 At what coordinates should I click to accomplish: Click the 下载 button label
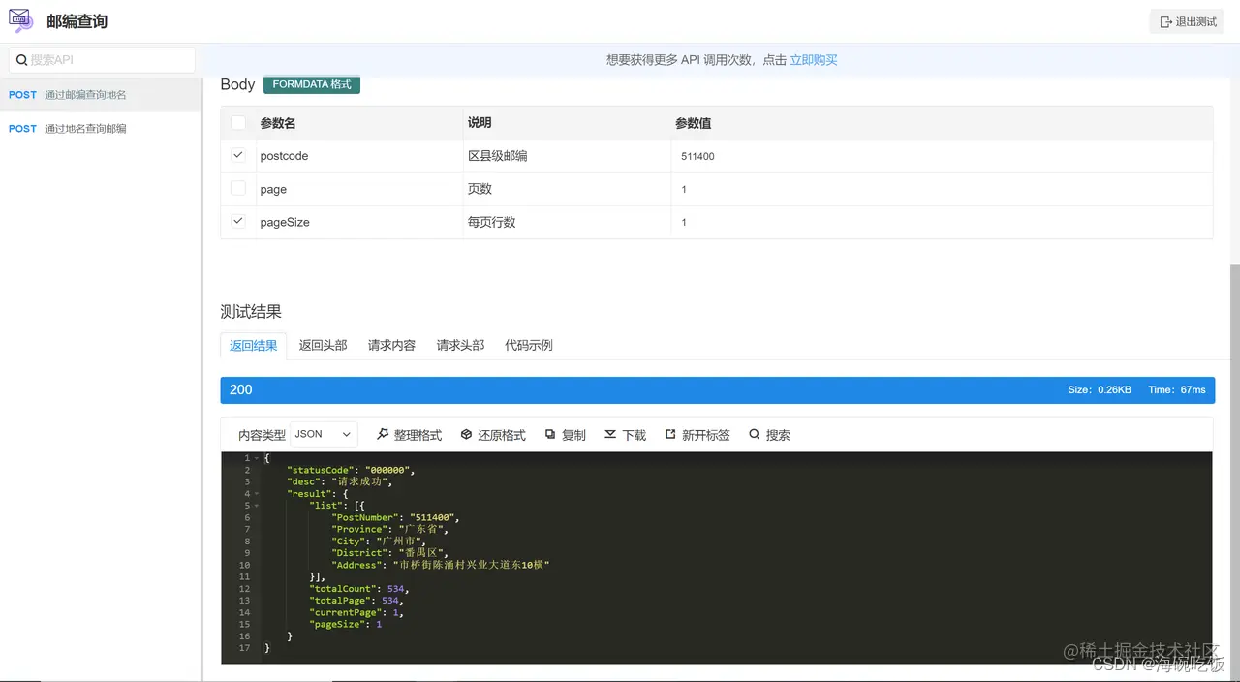[x=634, y=435]
